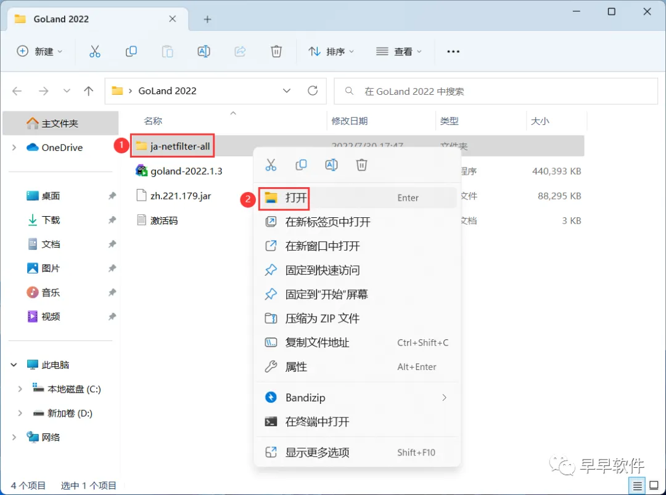This screenshot has width=666, height=495.
Task: Open a new tab with plus button
Action: tap(207, 19)
